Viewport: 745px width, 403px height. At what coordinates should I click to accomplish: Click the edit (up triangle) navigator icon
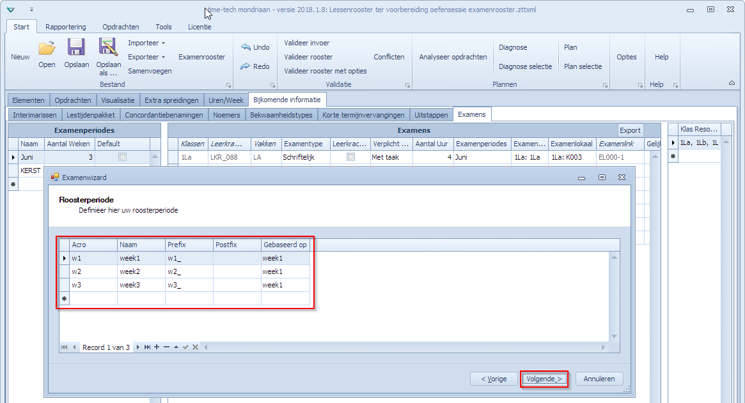tap(176, 347)
